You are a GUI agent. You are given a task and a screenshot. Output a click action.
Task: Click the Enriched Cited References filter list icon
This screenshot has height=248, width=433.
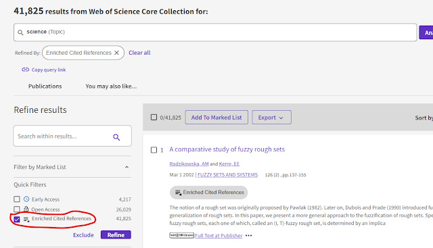[x=26, y=220]
